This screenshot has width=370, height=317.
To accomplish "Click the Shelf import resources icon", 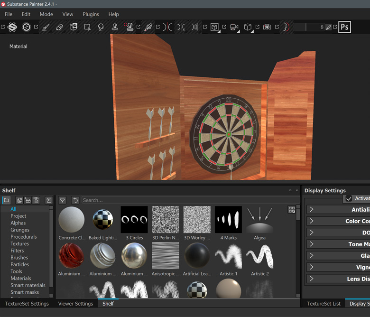I will (x=49, y=200).
